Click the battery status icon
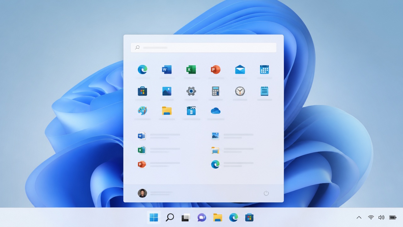The image size is (403, 227). pos(393,217)
